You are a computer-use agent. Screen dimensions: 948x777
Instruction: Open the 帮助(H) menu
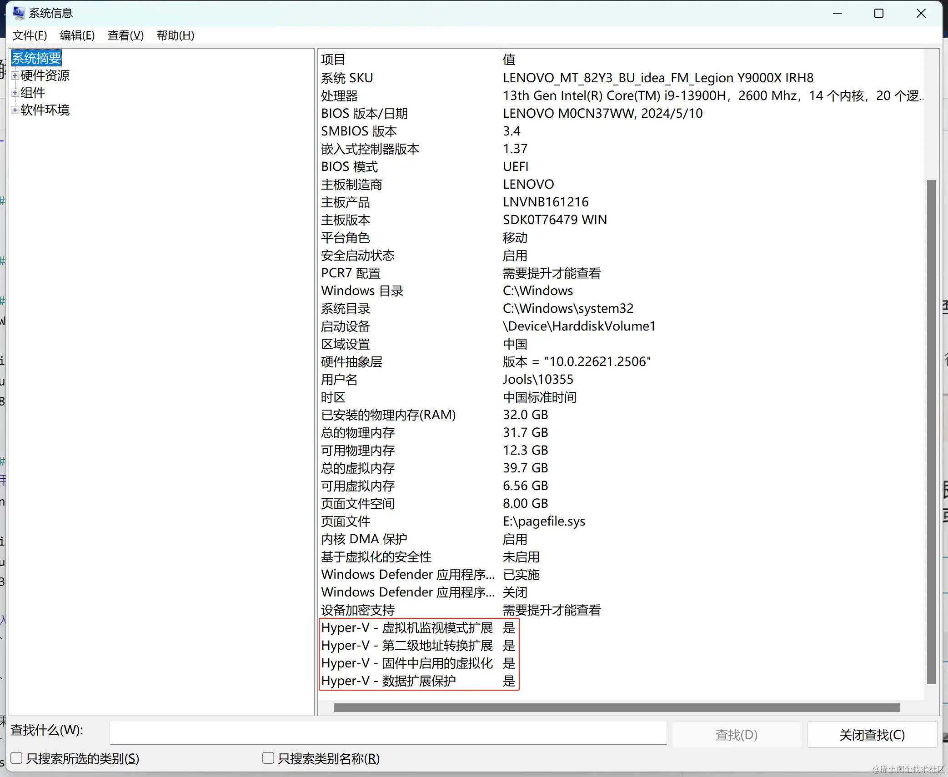[x=176, y=35]
